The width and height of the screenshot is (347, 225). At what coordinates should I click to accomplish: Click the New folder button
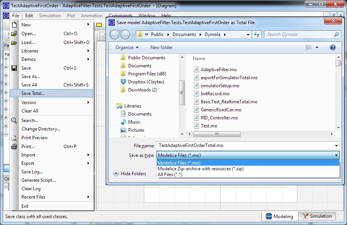tap(161, 47)
